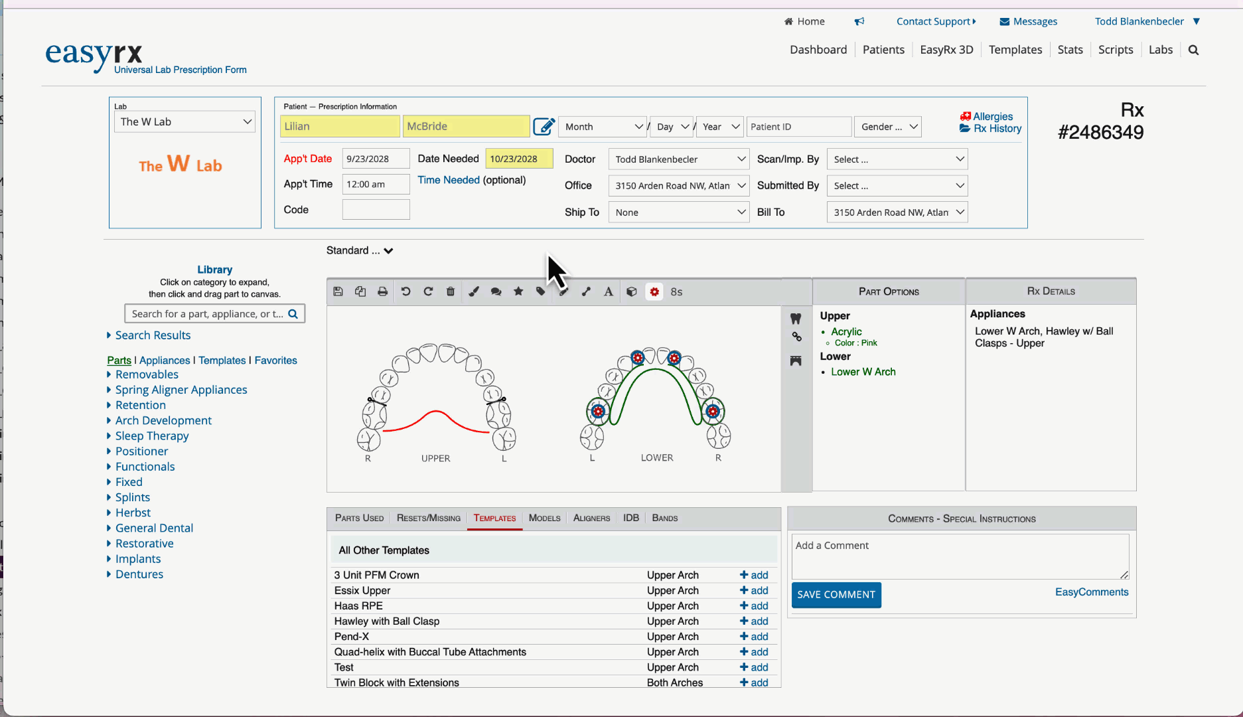Click the megaphone announcements icon
Viewport: 1243px width, 717px height.
pos(859,21)
